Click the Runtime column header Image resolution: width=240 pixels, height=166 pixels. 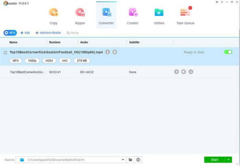point(55,42)
